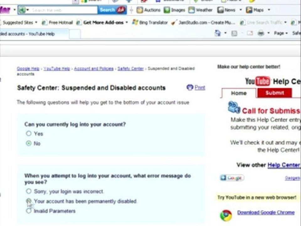The width and height of the screenshot is (301, 226).
Task: Open the Get More Add-ons favorite
Action: tap(100, 23)
